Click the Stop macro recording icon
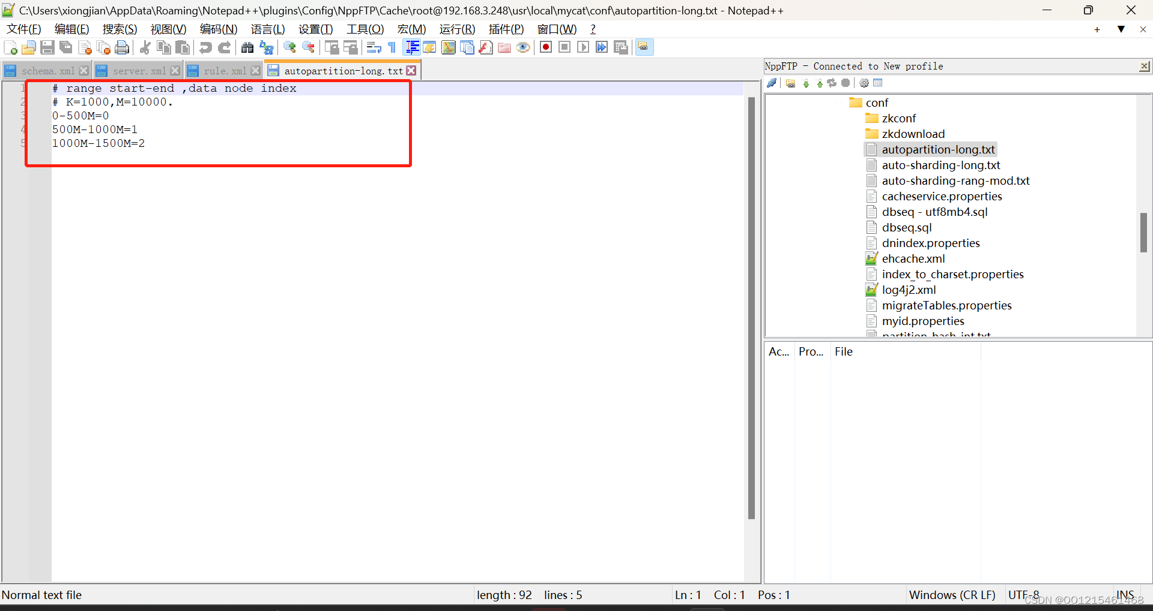1153x611 pixels. (x=564, y=47)
